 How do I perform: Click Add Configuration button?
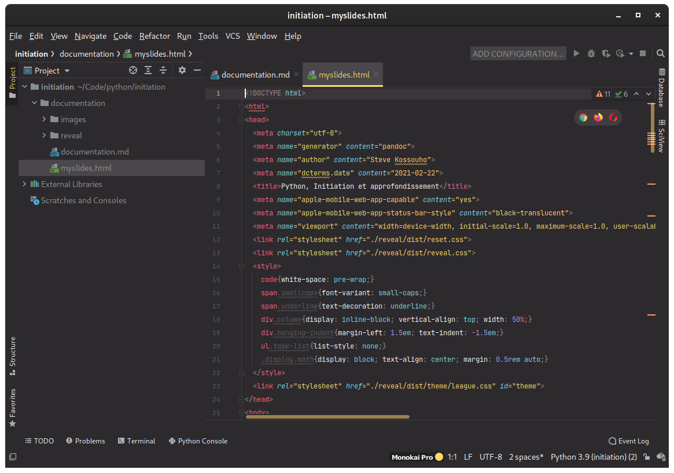coord(518,53)
